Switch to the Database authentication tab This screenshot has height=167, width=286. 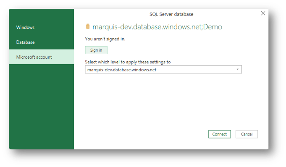[x=42, y=42]
